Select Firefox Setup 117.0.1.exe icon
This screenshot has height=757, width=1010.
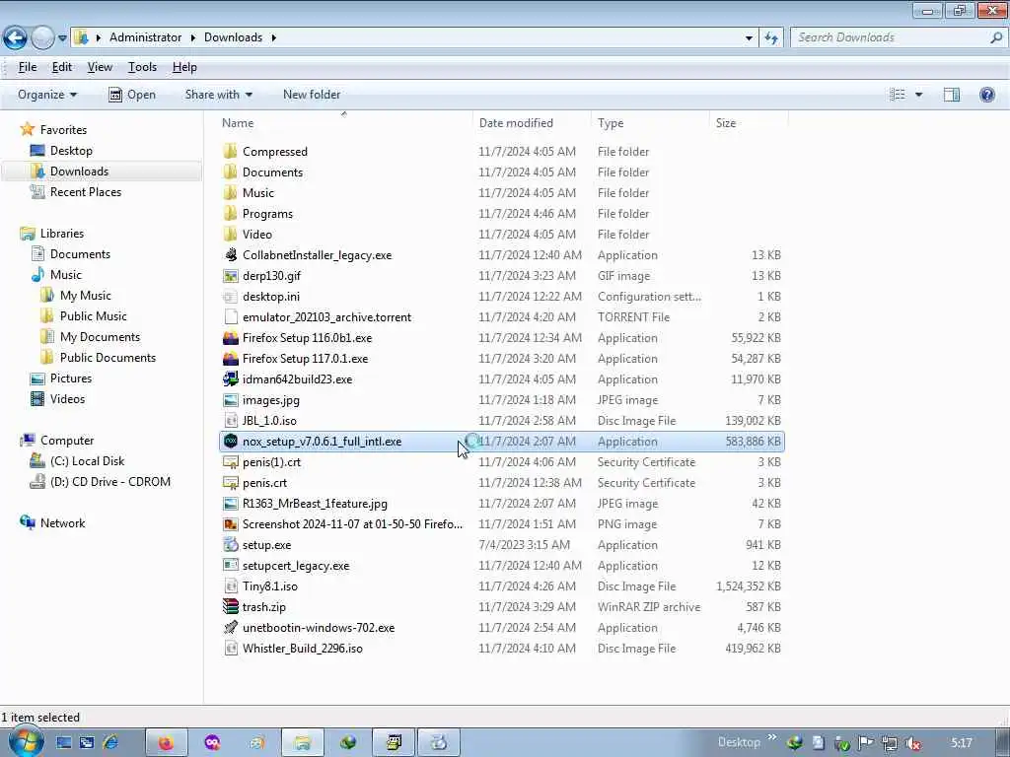click(x=231, y=359)
